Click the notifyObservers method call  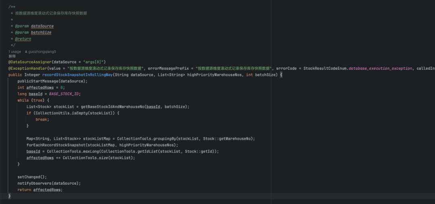tap(34, 183)
